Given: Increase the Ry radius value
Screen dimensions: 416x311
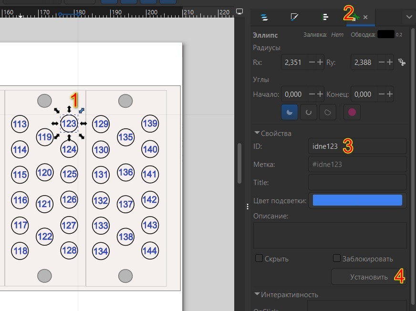Looking at the screenshot, I should pos(389,62).
